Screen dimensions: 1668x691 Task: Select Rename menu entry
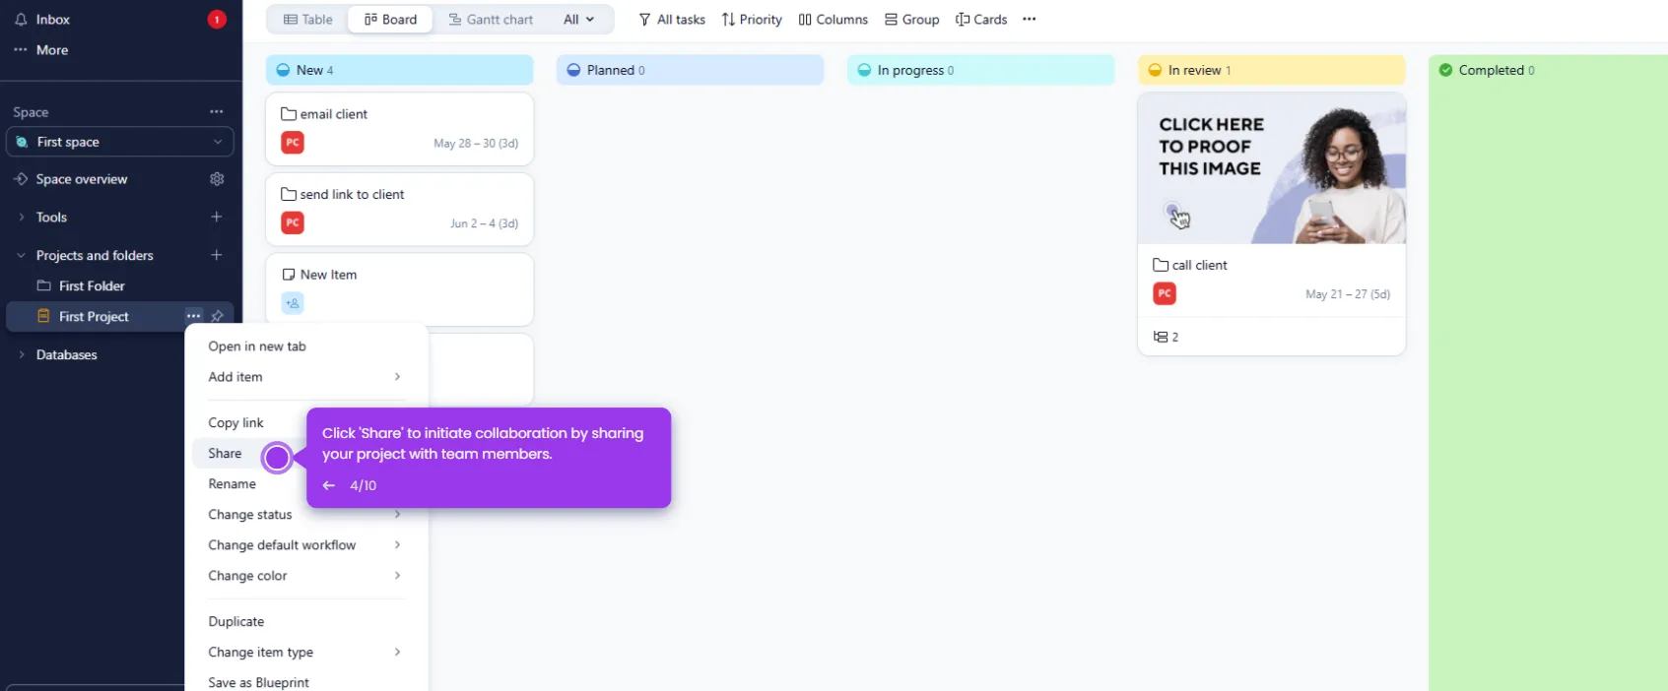click(x=232, y=484)
